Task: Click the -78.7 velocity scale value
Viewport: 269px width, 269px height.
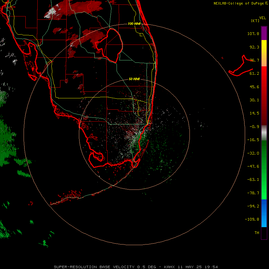Action: pyautogui.click(x=253, y=193)
